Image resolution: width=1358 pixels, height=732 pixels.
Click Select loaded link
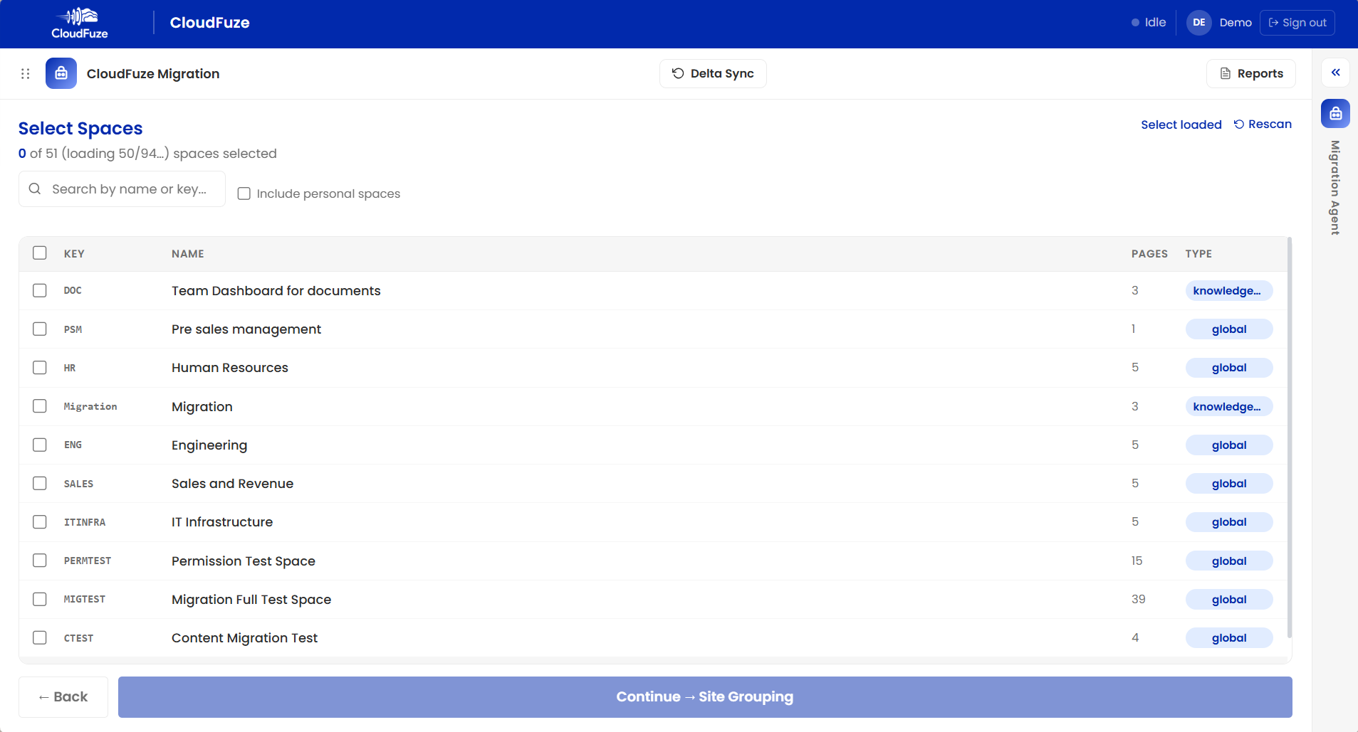point(1181,124)
